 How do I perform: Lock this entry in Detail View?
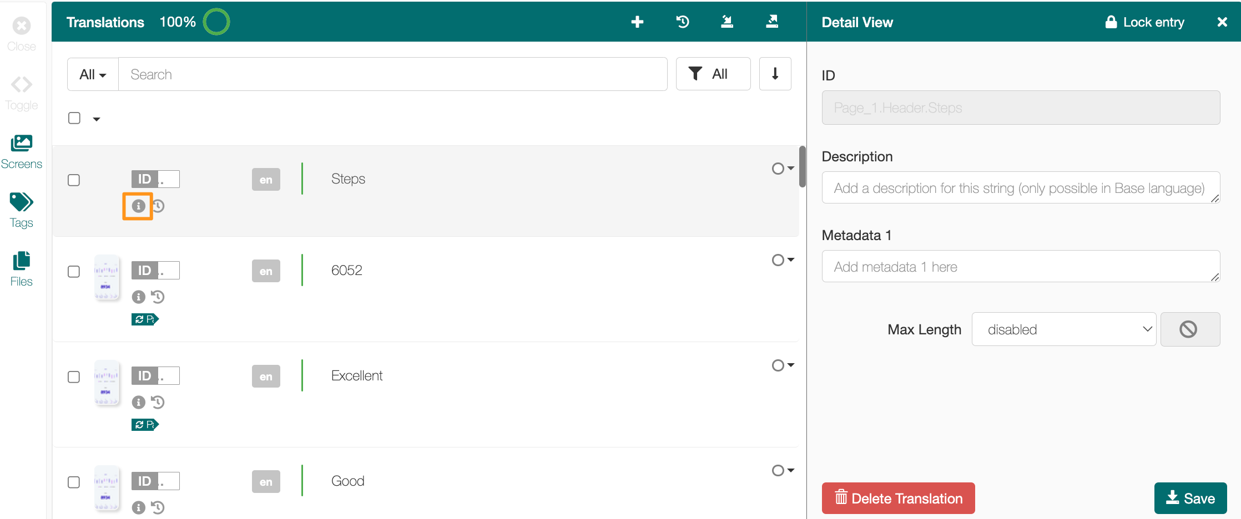click(1144, 22)
